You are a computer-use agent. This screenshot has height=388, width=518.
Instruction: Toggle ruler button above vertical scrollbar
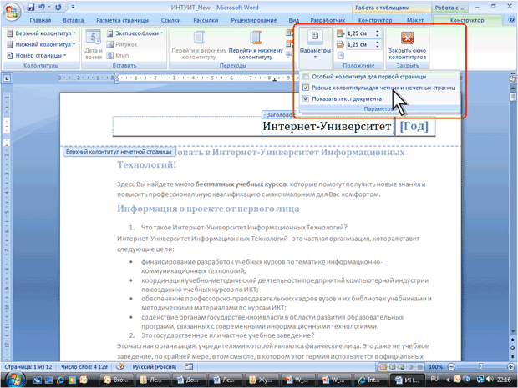click(x=513, y=79)
